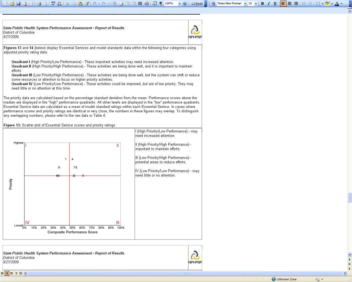Open the Research pane icon
The height and width of the screenshot is (282, 352).
[x=59, y=4]
